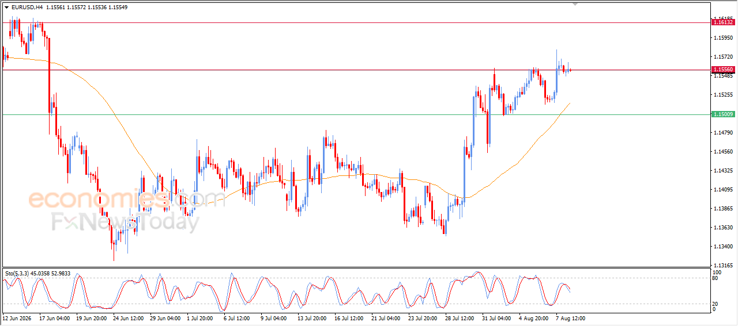Click the economies.com watermark logo
This screenshot has height=326, width=738.
click(x=127, y=200)
